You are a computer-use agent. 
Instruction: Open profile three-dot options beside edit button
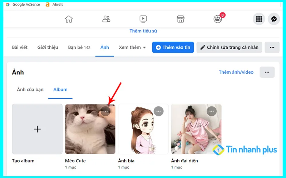click(x=272, y=47)
